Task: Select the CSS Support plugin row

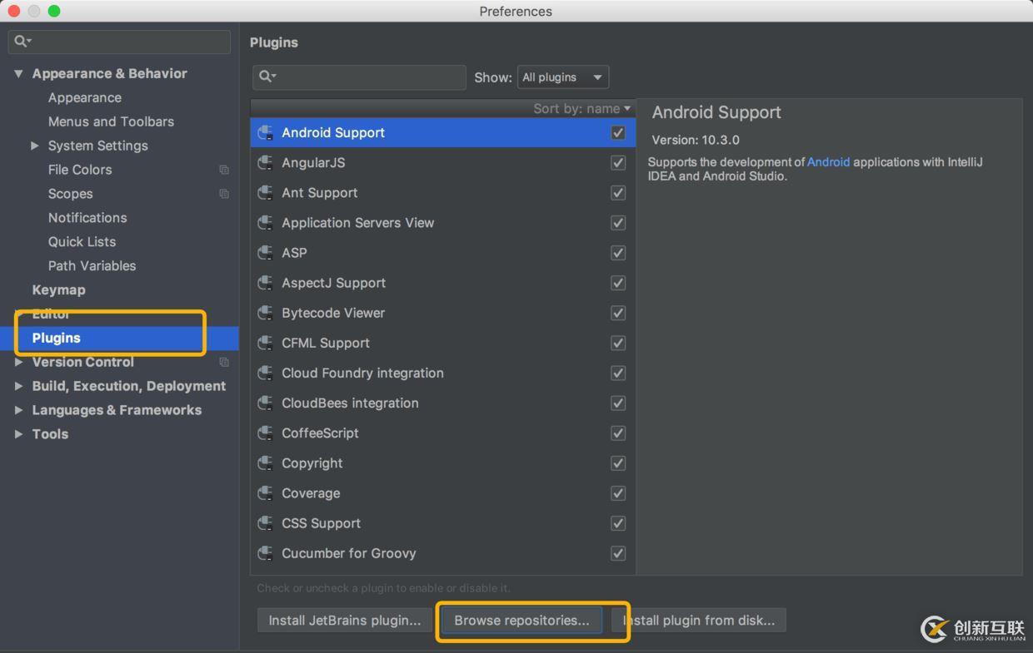Action: coord(442,522)
